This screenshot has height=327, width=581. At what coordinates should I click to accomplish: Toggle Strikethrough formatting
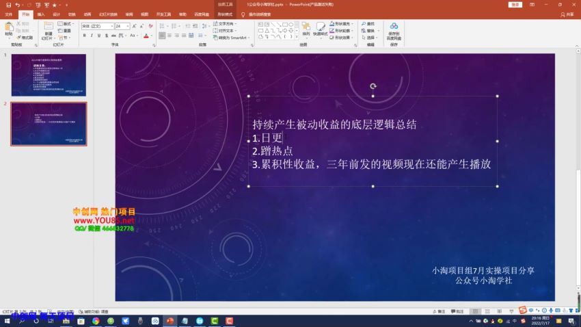click(x=113, y=36)
